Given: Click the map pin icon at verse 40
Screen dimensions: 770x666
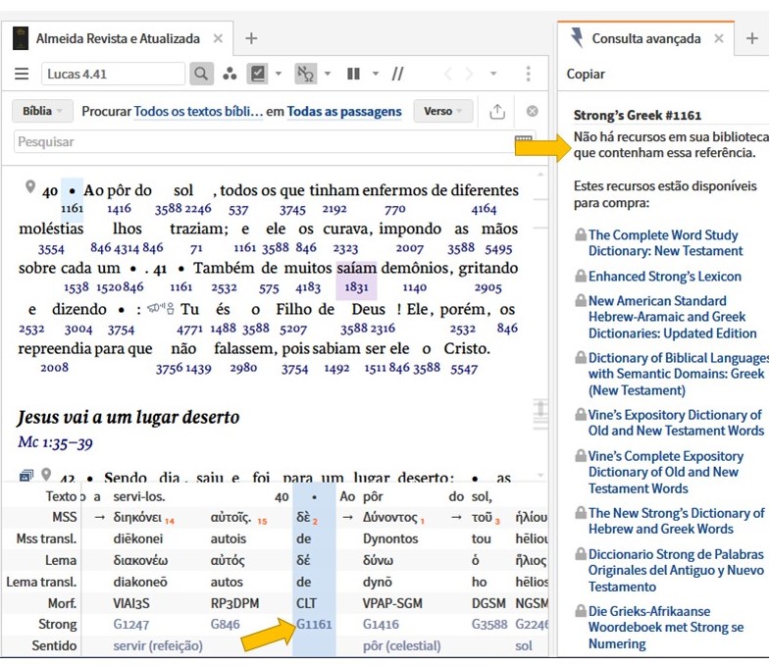Looking at the screenshot, I should [30, 186].
